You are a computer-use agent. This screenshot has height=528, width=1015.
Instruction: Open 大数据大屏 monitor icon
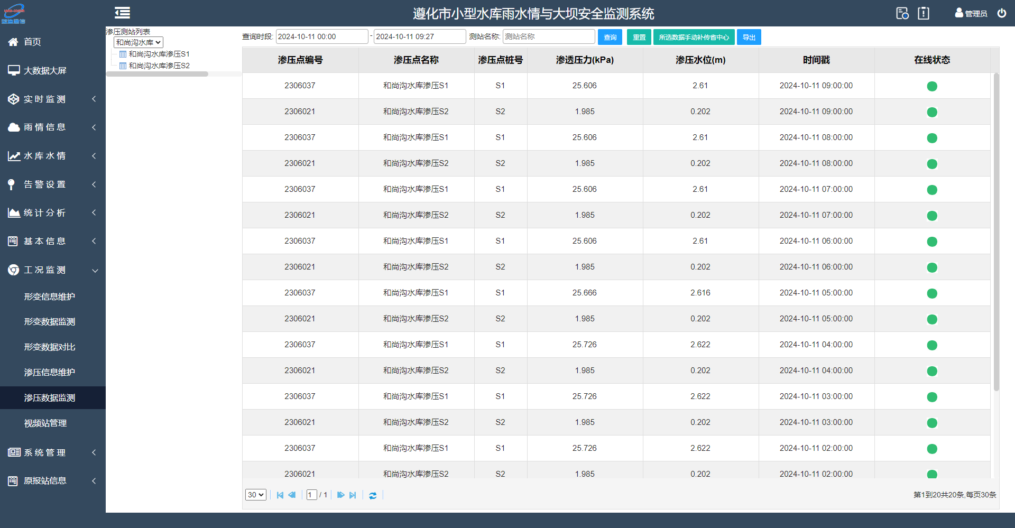[14, 70]
